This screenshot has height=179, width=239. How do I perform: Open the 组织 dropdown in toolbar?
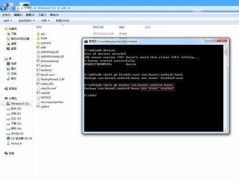click(8, 21)
